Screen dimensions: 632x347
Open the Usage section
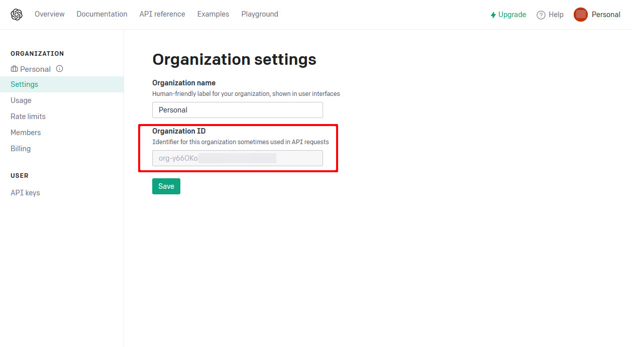(x=21, y=100)
